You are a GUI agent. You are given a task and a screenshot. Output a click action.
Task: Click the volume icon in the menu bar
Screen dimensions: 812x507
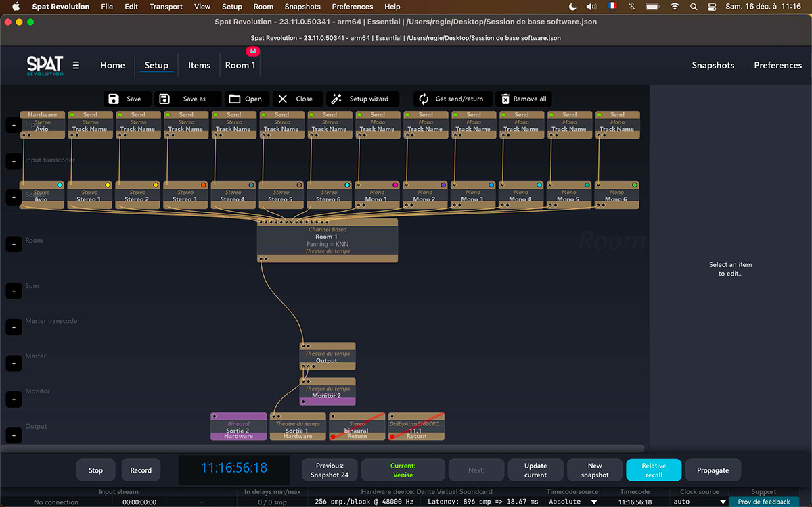pyautogui.click(x=591, y=7)
